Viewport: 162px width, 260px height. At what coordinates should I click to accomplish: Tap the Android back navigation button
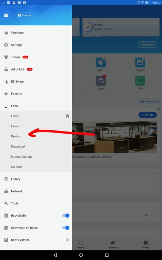click(55, 255)
